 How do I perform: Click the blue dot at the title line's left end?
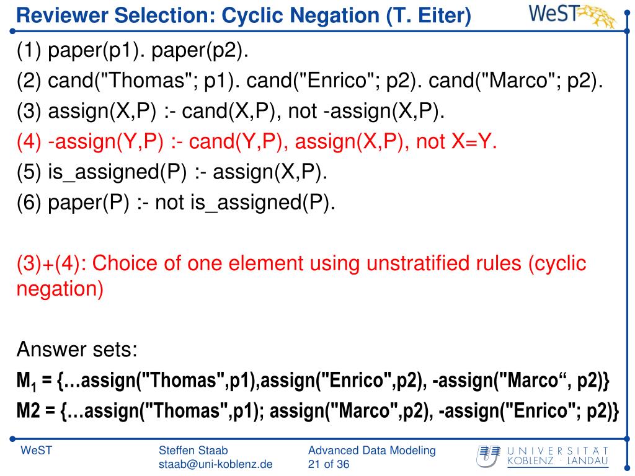tap(12, 31)
